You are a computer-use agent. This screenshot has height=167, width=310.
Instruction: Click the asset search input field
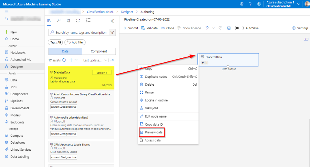[x=80, y=32]
